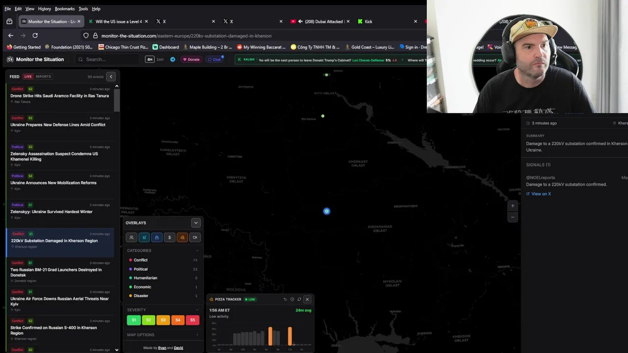Click the green map marker near Kyiv Oblast
Image resolution: width=628 pixels, height=353 pixels.
326,75
